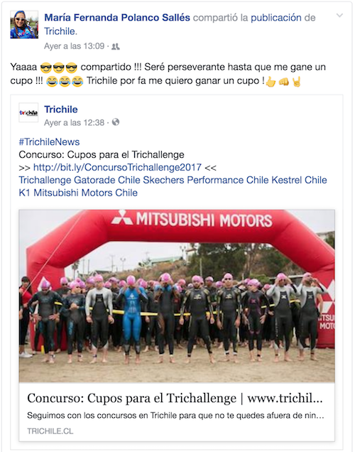This screenshot has height=452, width=355.
Task: Click the public globe icon by 12:38
Action: coord(116,122)
